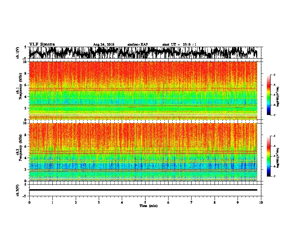Image resolution: width=294 pixels, height=227 pixels.
Task: Click time axis tick label "0"
Action: 29,203
